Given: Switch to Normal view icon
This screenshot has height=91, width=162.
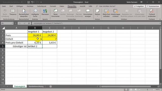Looking at the screenshot, I should point(126,89).
